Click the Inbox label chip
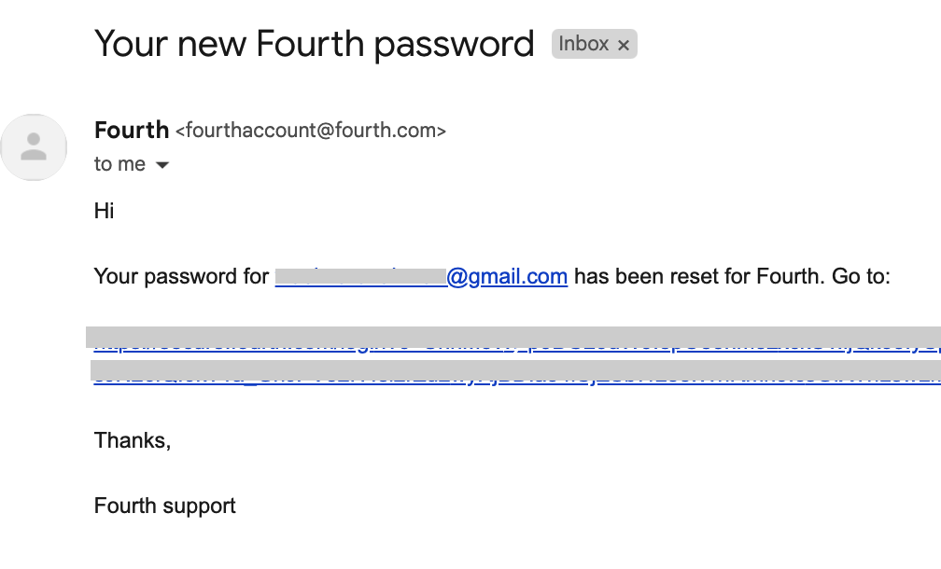This screenshot has width=941, height=569. point(594,44)
